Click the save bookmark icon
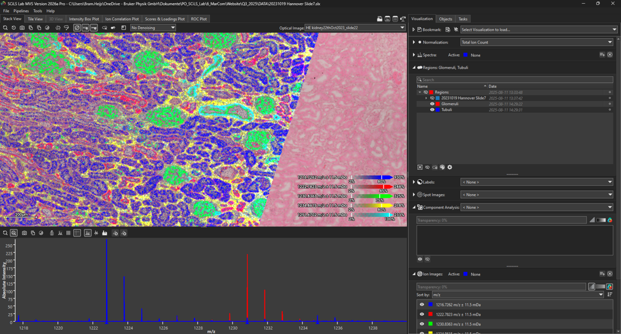Image resolution: width=621 pixels, height=334 pixels. click(x=447, y=29)
